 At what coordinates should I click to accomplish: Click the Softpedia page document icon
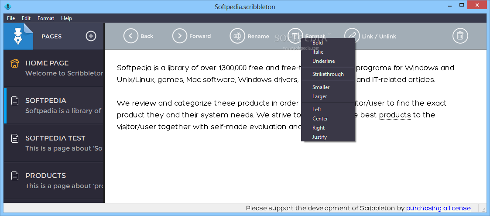tap(15, 101)
